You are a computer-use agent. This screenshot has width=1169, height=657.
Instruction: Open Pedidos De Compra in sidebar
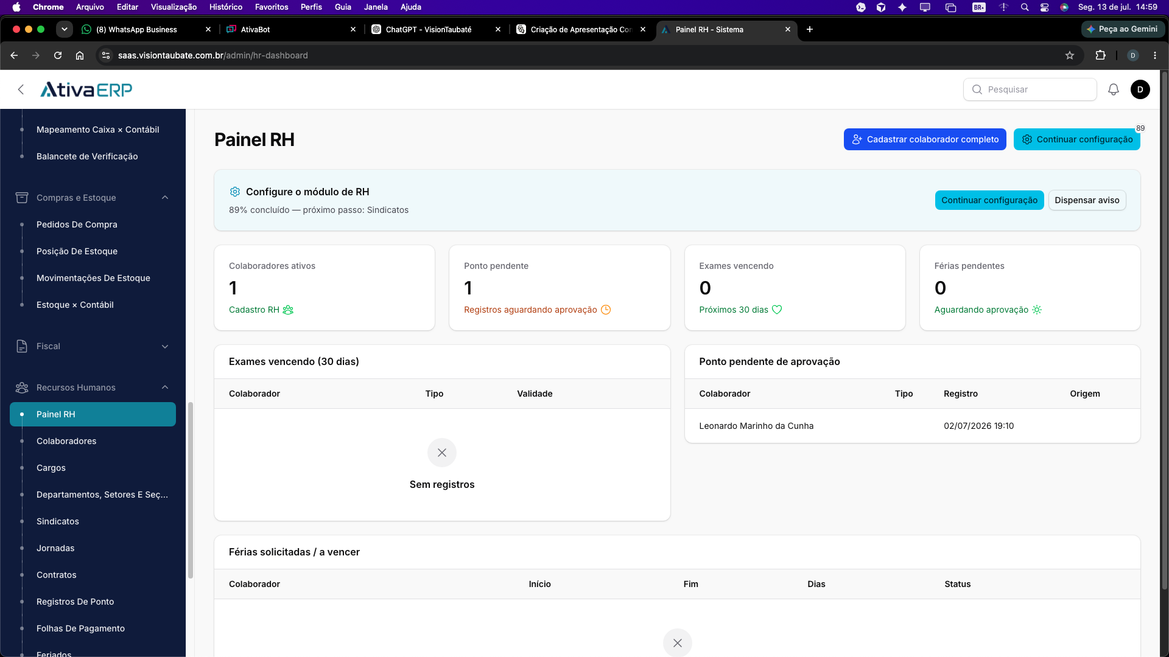click(x=93, y=224)
